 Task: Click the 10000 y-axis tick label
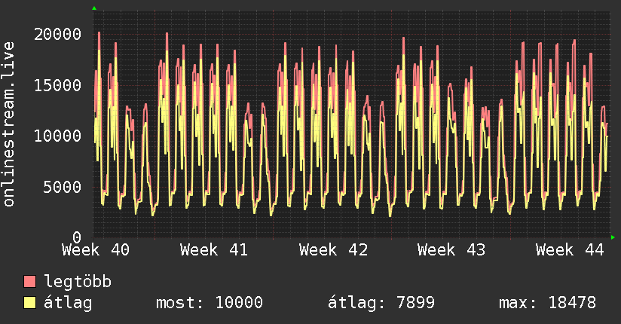[x=58, y=136]
